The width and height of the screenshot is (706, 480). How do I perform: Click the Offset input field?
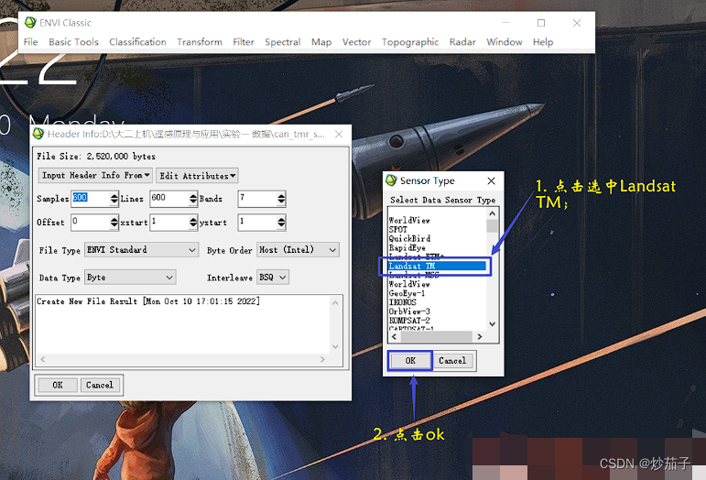pos(91,222)
